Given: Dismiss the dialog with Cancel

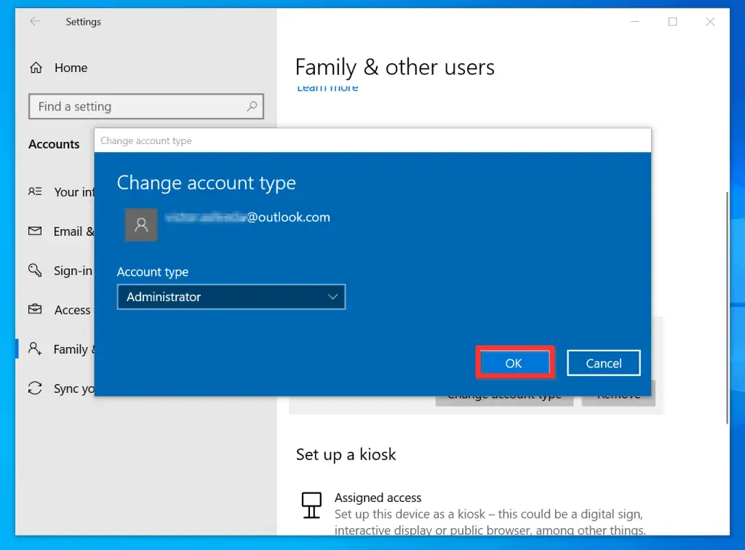Looking at the screenshot, I should click(x=603, y=362).
